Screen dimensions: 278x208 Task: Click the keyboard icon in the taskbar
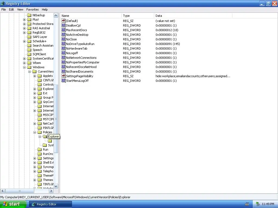pyautogui.click(x=247, y=204)
